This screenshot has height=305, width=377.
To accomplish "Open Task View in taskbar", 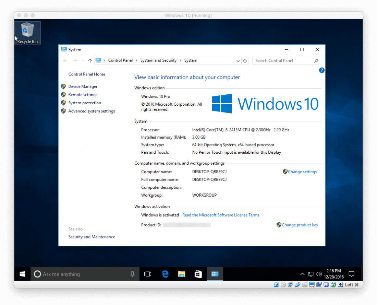I will point(148,274).
